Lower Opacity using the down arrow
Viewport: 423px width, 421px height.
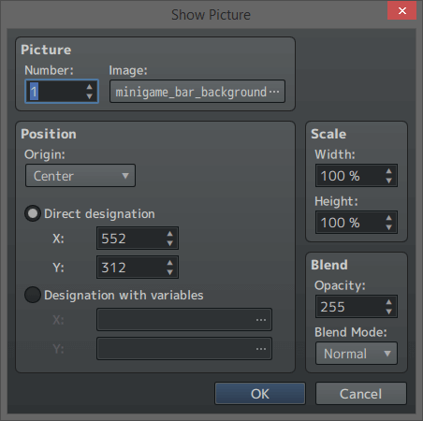[388, 312]
